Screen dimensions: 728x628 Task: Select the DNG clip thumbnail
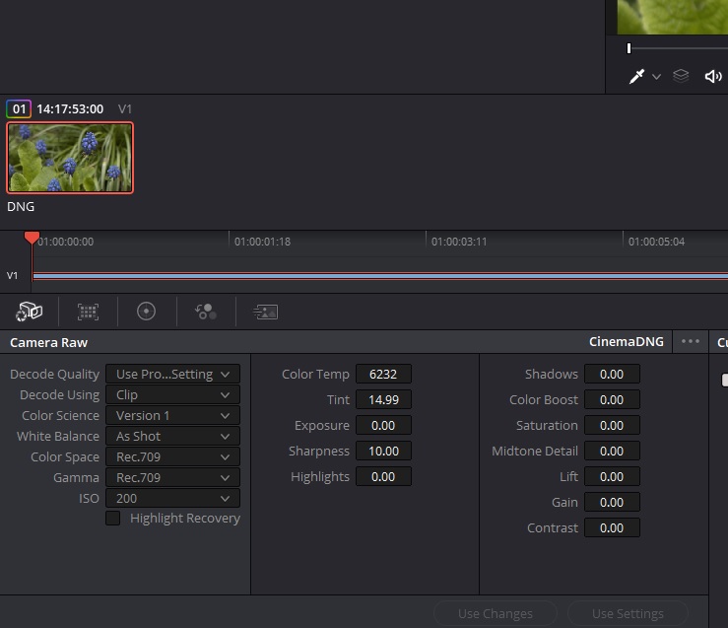[70, 158]
